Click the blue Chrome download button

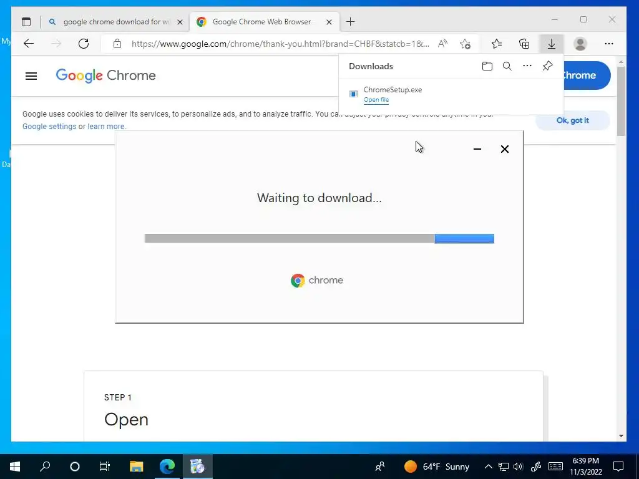[x=587, y=75]
